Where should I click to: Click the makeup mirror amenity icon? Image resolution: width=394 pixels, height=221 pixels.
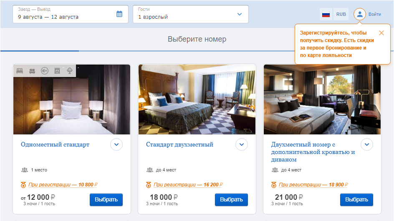(70, 71)
